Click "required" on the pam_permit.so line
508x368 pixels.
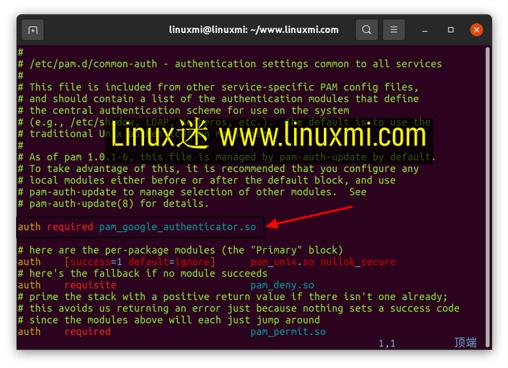(x=87, y=332)
